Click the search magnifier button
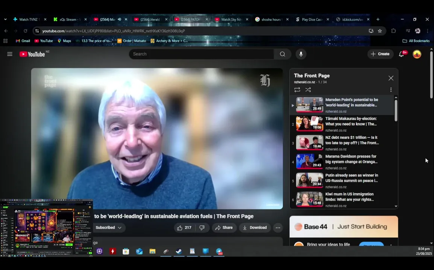434x270 pixels. coord(282,54)
